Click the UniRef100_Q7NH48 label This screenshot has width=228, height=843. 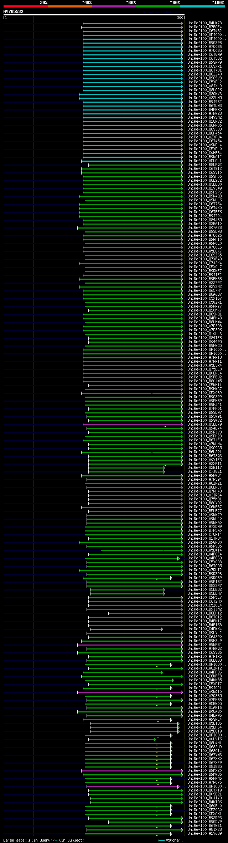[204, 491]
